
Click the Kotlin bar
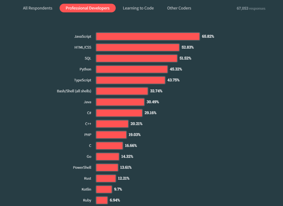[x=104, y=189]
